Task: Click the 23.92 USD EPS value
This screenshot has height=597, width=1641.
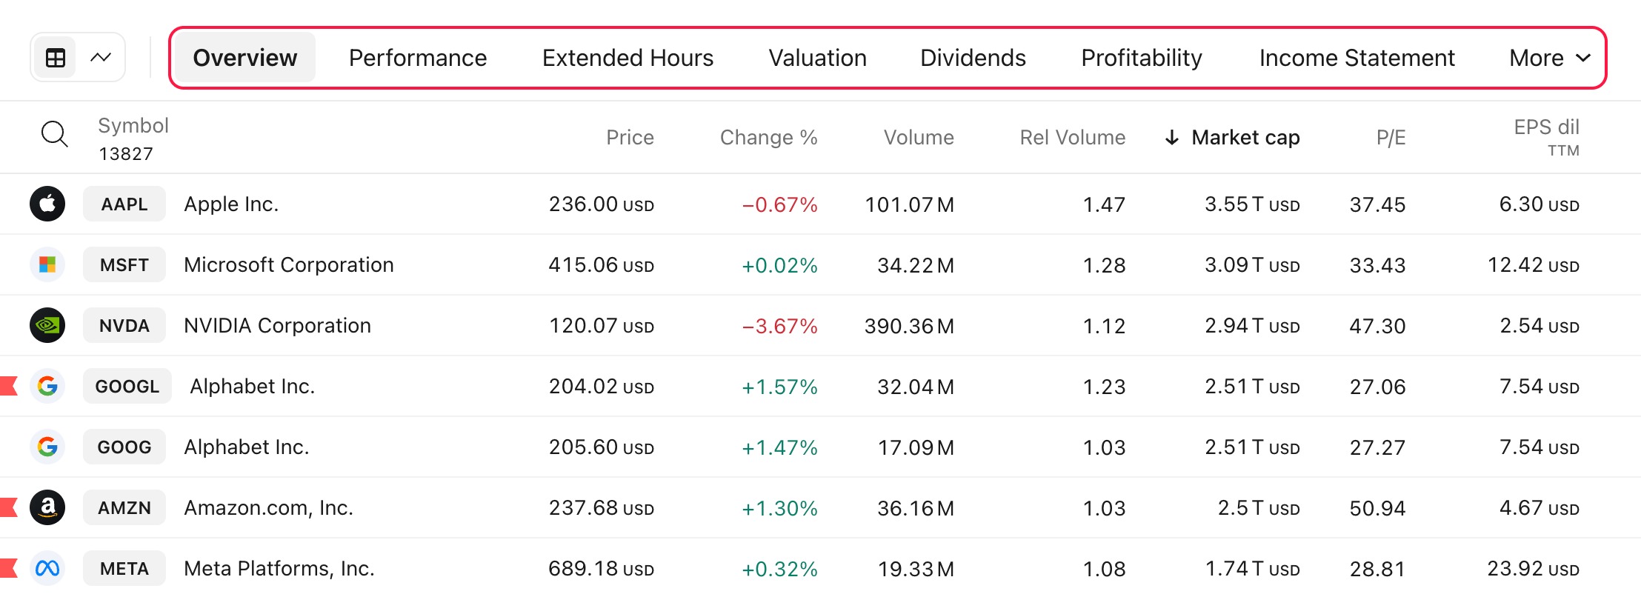Action: coord(1534,569)
